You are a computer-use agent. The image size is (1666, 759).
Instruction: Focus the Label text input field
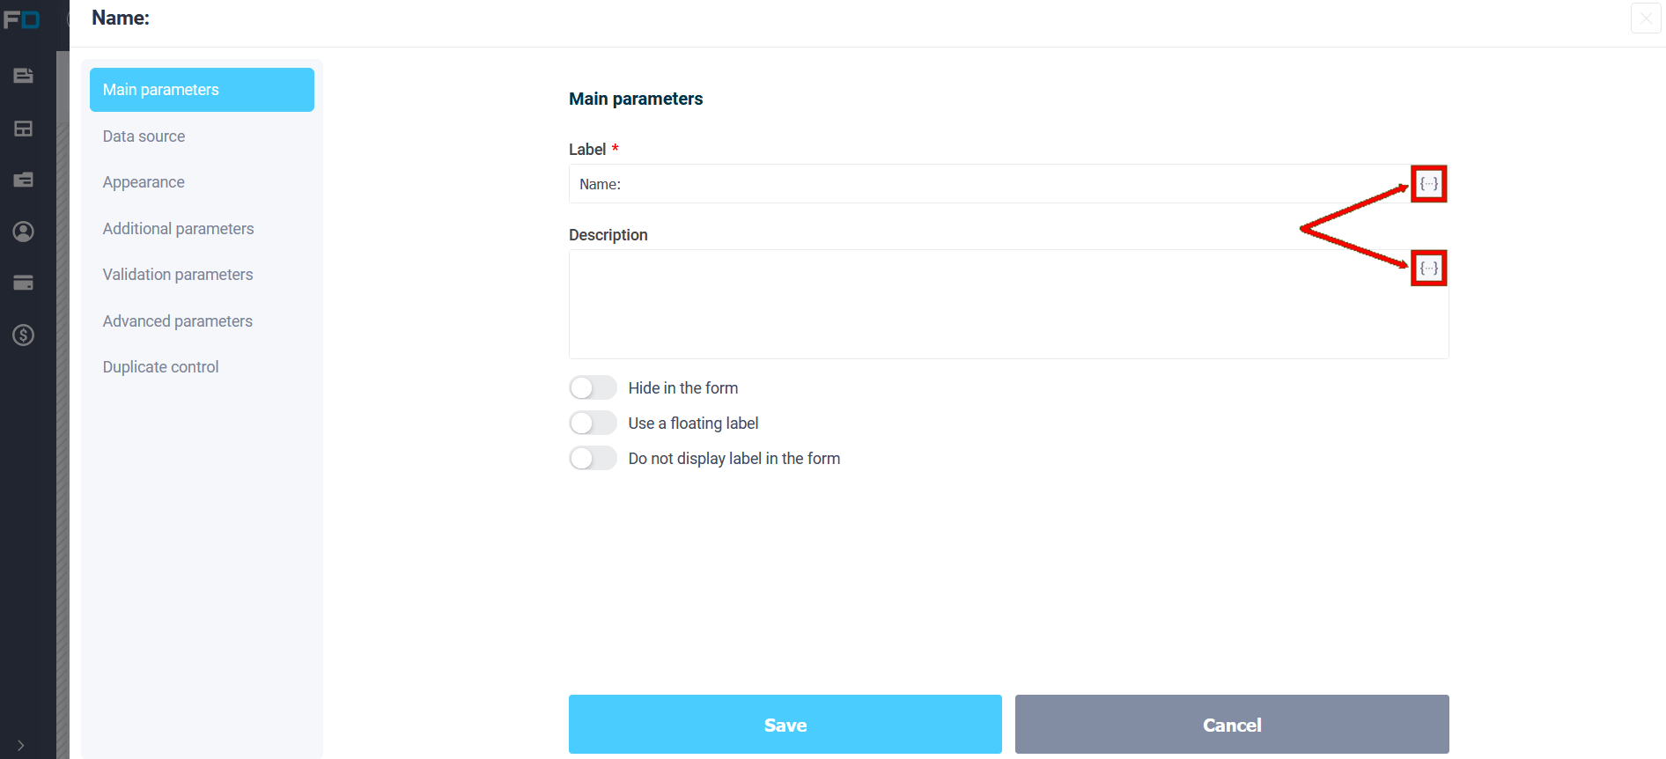tap(990, 184)
